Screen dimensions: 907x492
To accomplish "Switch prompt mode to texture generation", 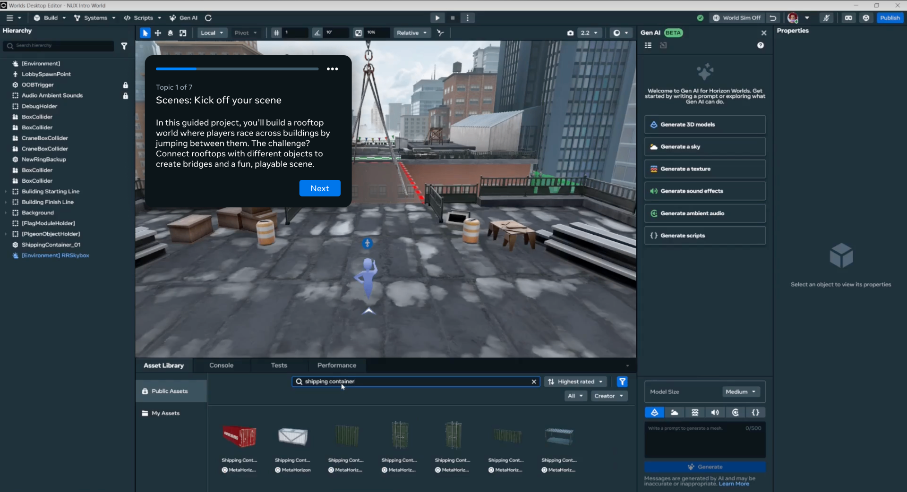I will coord(695,413).
